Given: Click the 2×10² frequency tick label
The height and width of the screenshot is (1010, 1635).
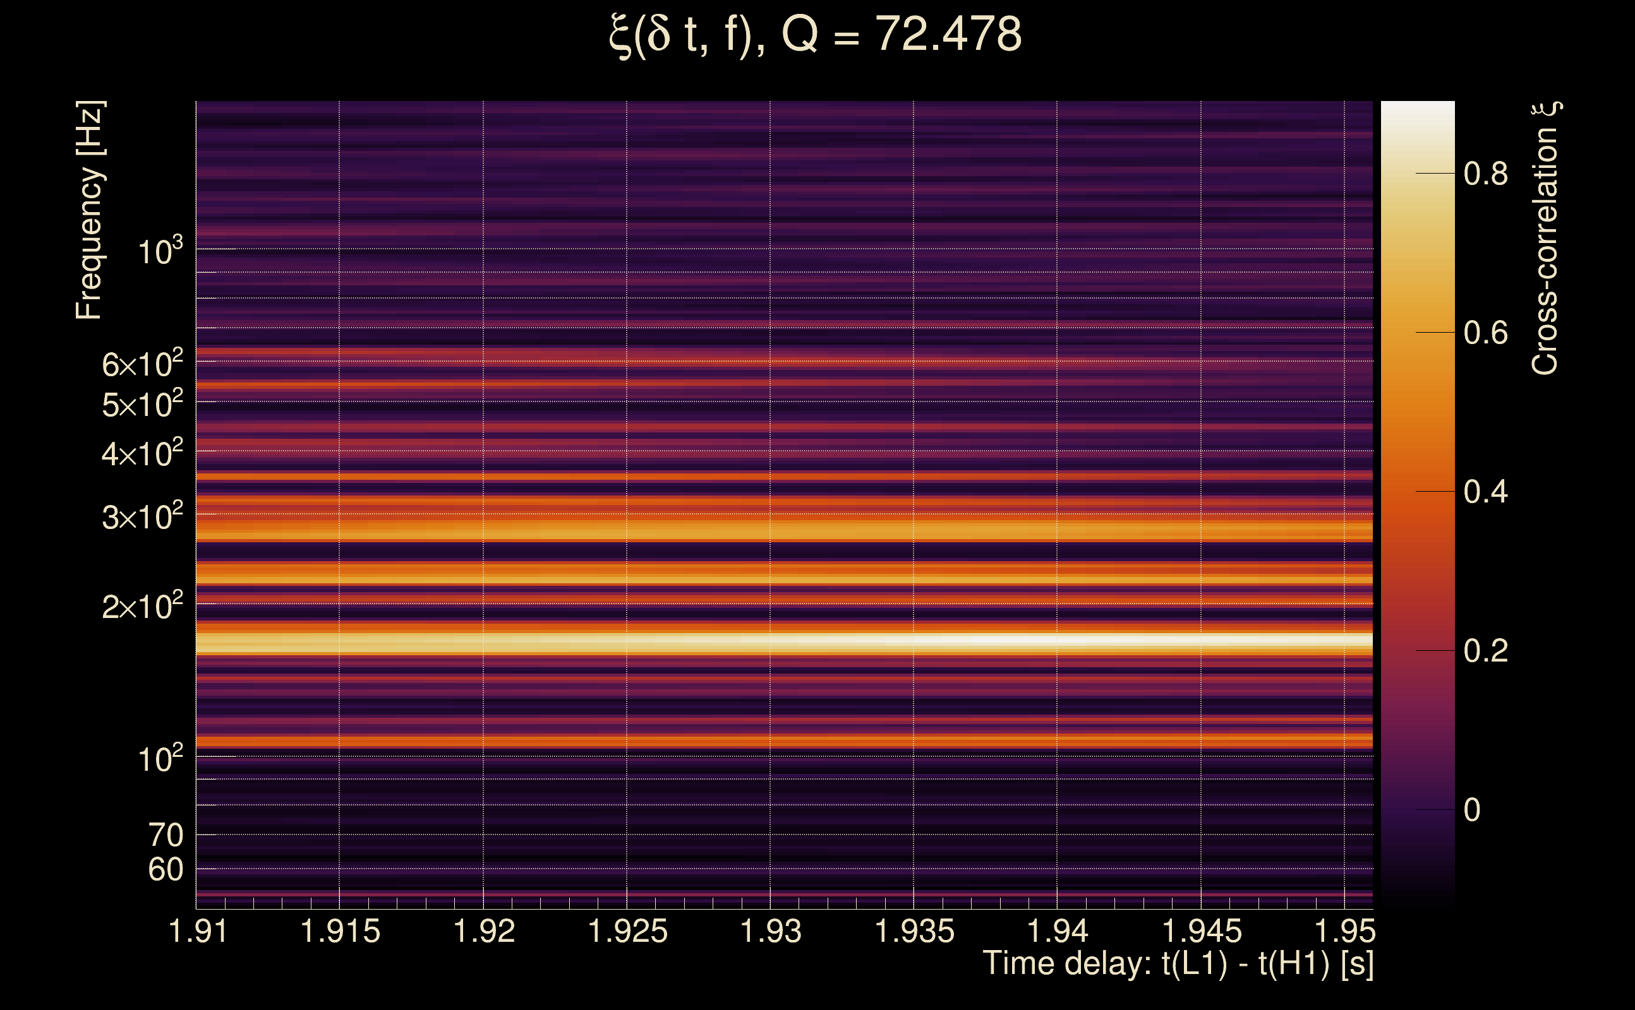Looking at the screenshot, I should pyautogui.click(x=142, y=607).
